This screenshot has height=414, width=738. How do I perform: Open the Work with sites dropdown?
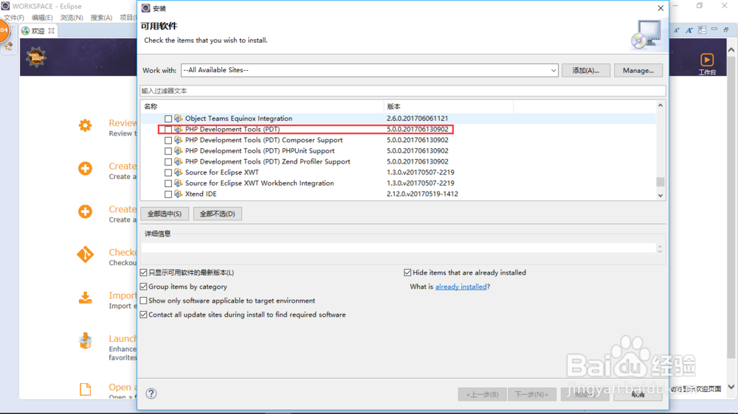click(553, 71)
